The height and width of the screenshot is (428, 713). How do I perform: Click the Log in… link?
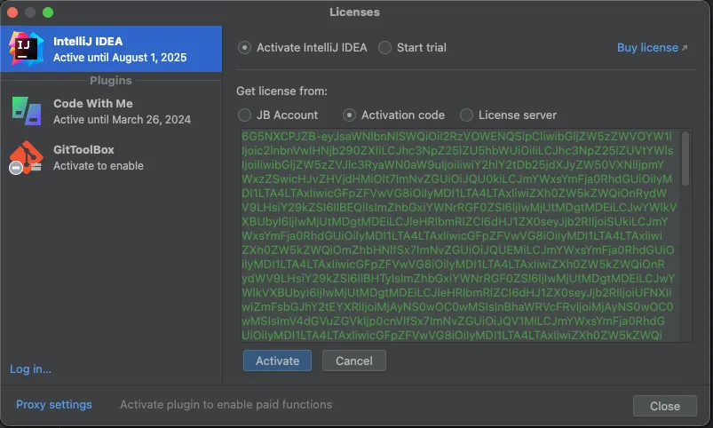tap(30, 369)
